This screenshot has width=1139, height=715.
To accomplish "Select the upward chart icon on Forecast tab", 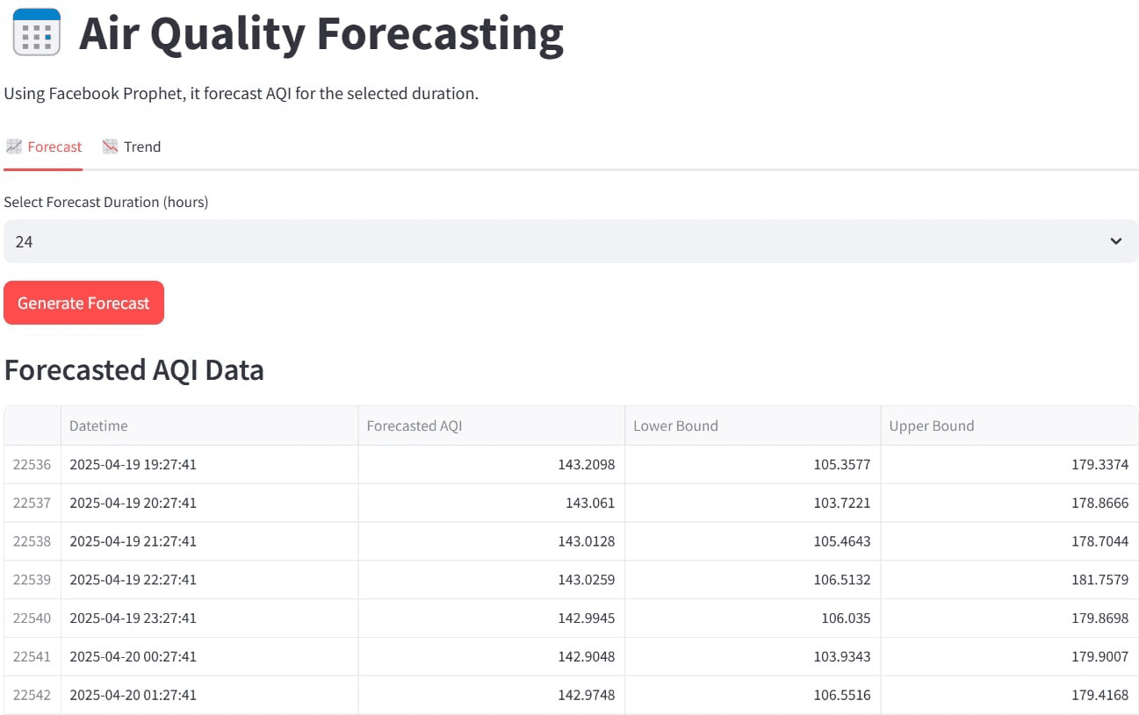I will coord(14,147).
